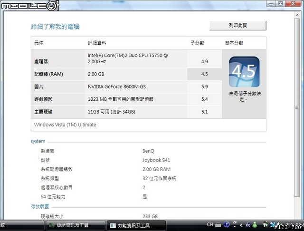Expand hidden tray icons with the chevron

(x=241, y=225)
